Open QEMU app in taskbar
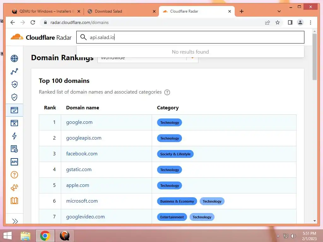The height and width of the screenshot is (242, 323). point(64,236)
